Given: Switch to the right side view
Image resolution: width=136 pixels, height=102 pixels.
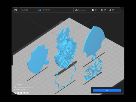Looking at the screenshot, I should (x=27, y=93).
